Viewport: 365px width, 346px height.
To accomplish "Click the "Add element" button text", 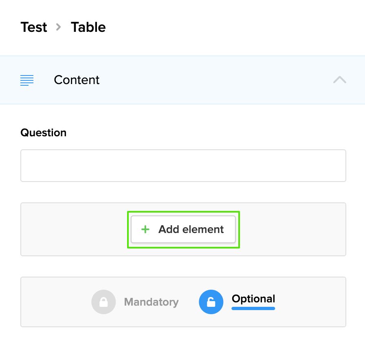I will pos(191,229).
